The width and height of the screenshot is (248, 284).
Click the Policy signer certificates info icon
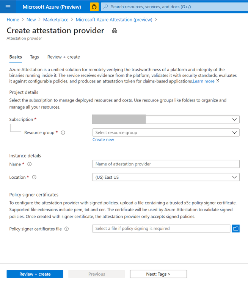click(x=67, y=229)
